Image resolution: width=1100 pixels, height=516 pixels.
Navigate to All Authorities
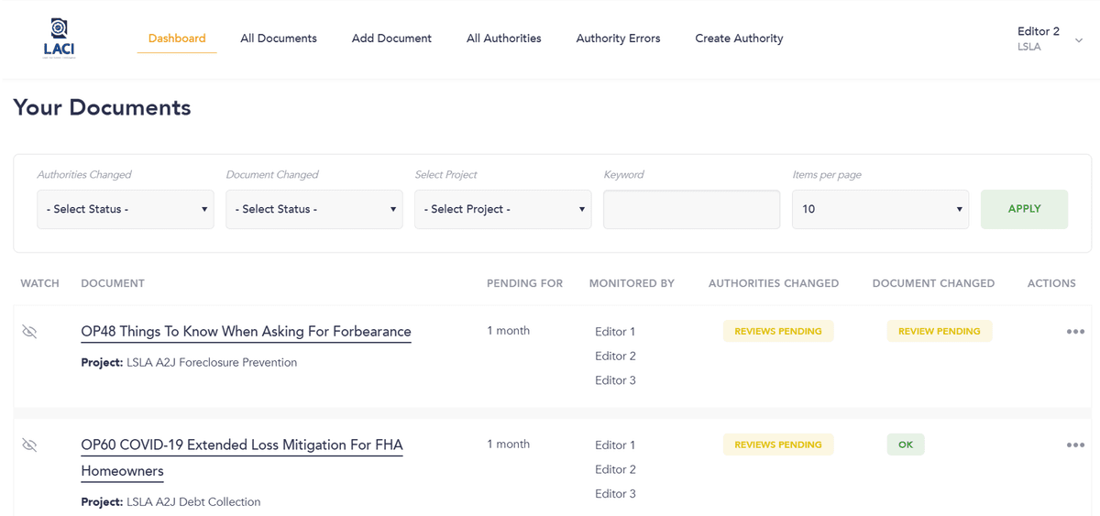(x=503, y=38)
